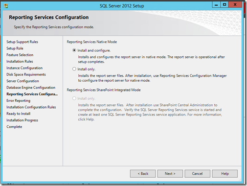Select Installation Configuration Rules step
Image resolution: width=247 pixels, height=186 pixels.
[x=31, y=107]
